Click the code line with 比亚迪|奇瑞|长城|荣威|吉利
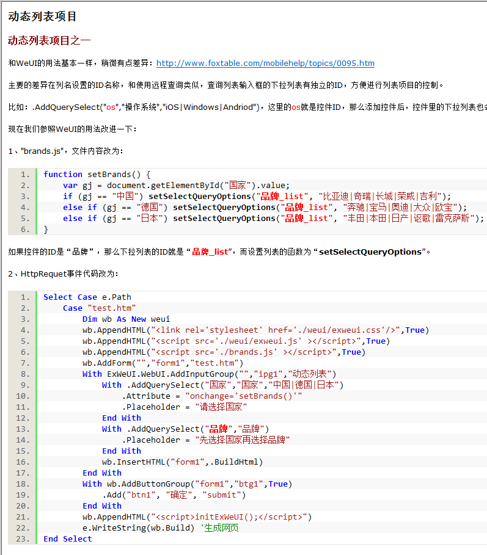 [x=257, y=196]
